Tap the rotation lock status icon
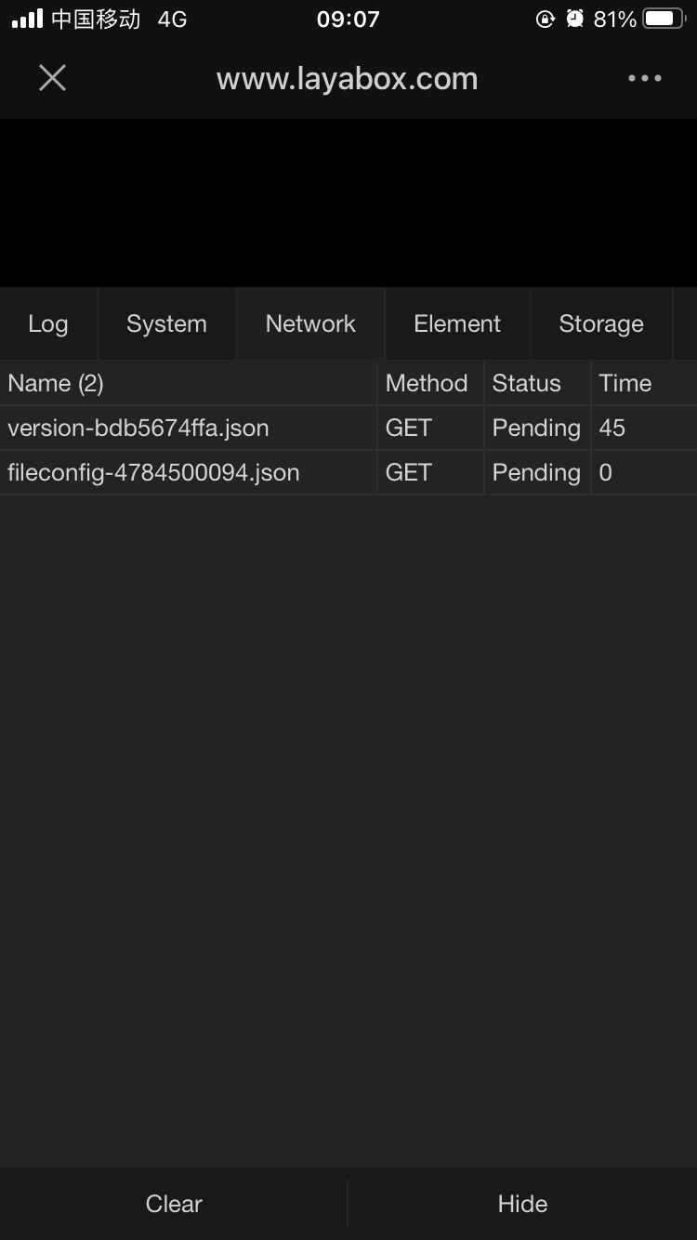The width and height of the screenshot is (697, 1240). (x=546, y=19)
